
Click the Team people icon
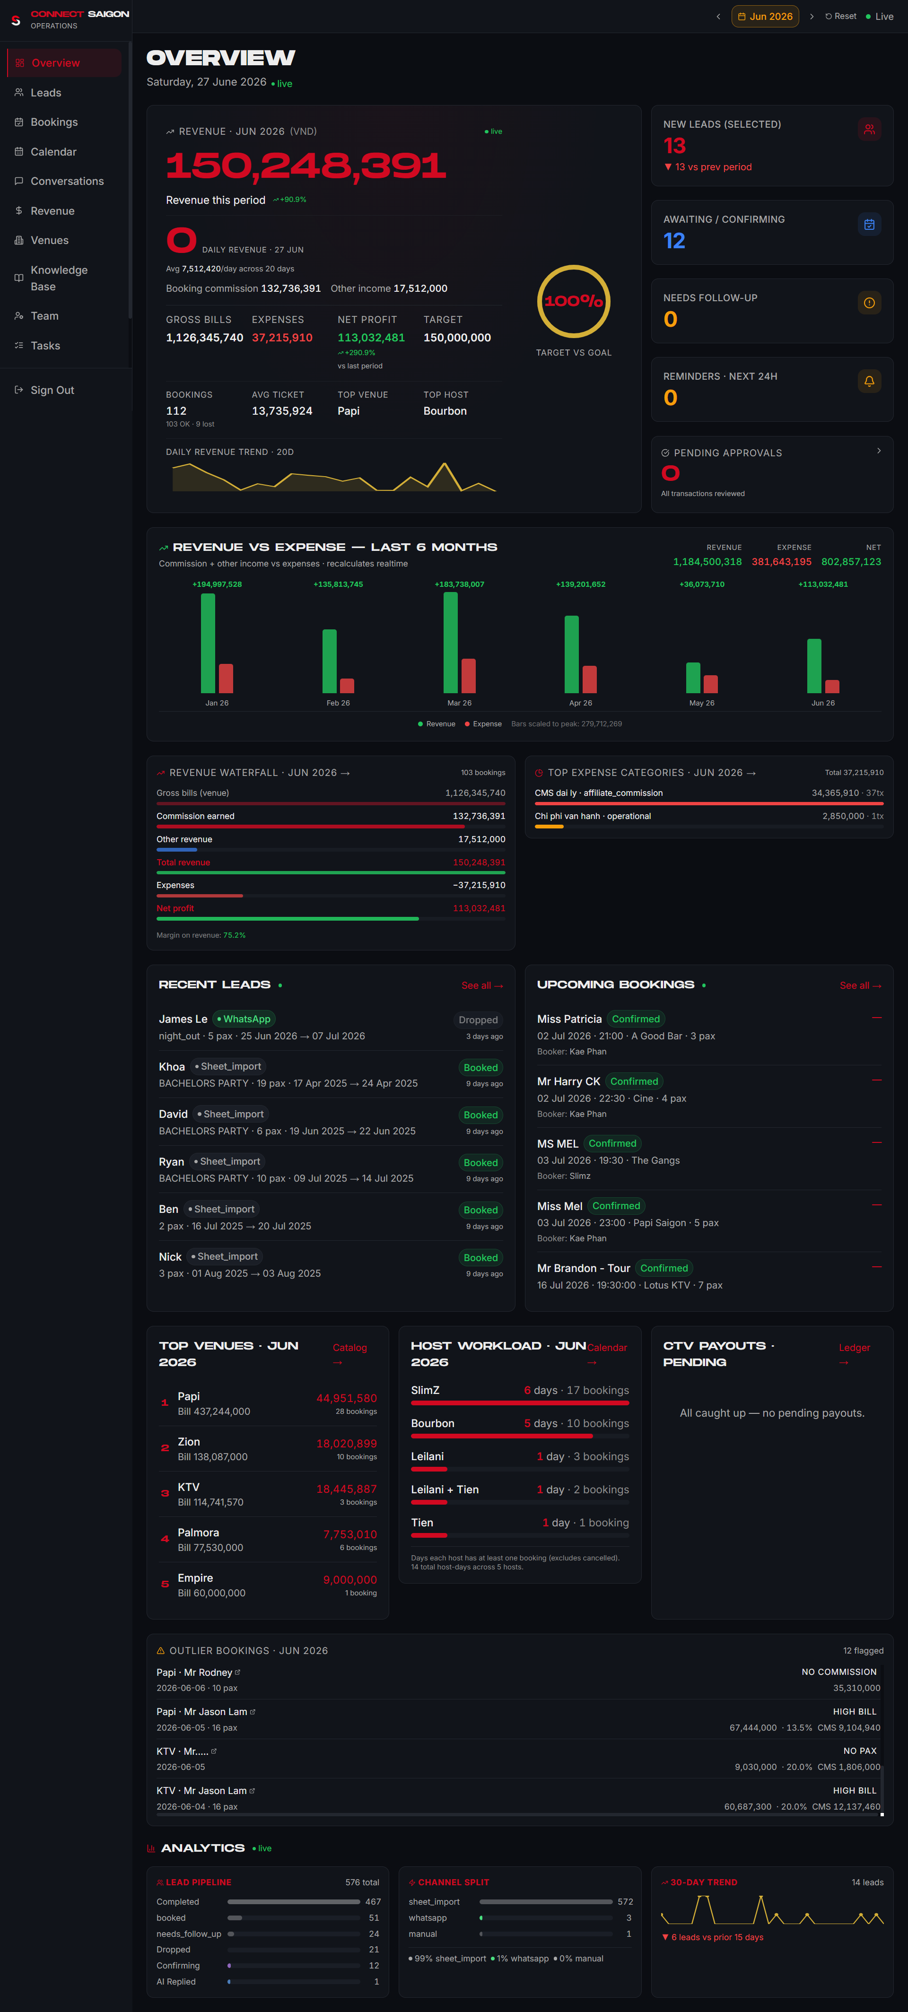click(x=19, y=316)
